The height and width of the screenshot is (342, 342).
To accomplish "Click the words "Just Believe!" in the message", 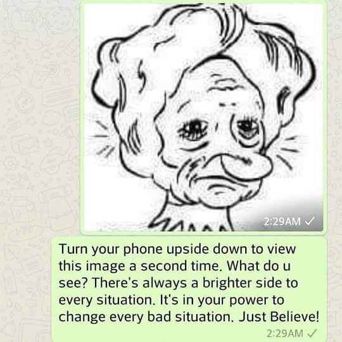I will 279,317.
